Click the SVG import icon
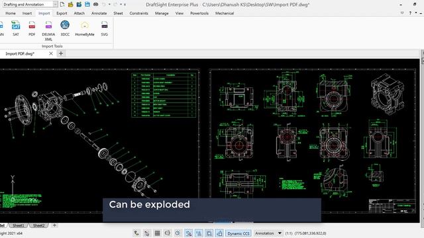 coord(105,28)
